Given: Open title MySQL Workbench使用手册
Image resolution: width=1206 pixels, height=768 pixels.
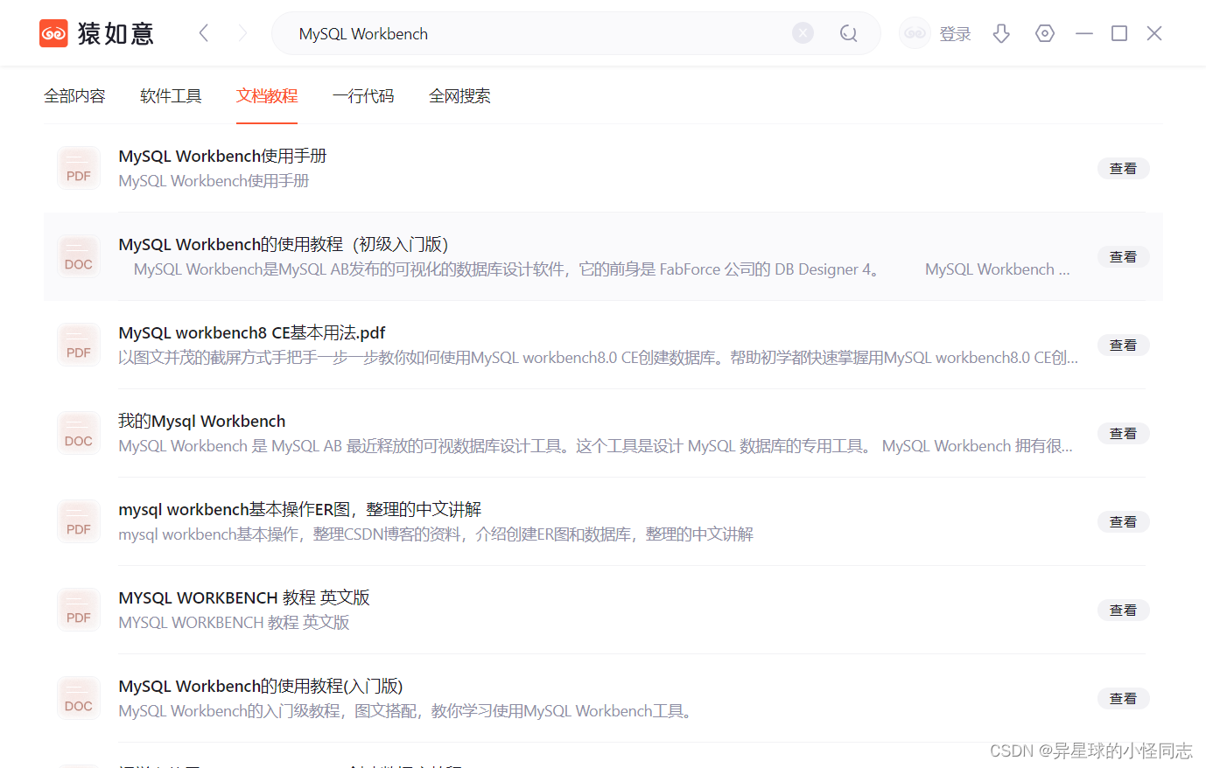Looking at the screenshot, I should pyautogui.click(x=222, y=156).
